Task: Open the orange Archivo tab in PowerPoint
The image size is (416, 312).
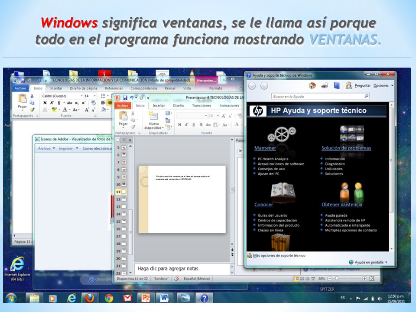Action: point(123,106)
